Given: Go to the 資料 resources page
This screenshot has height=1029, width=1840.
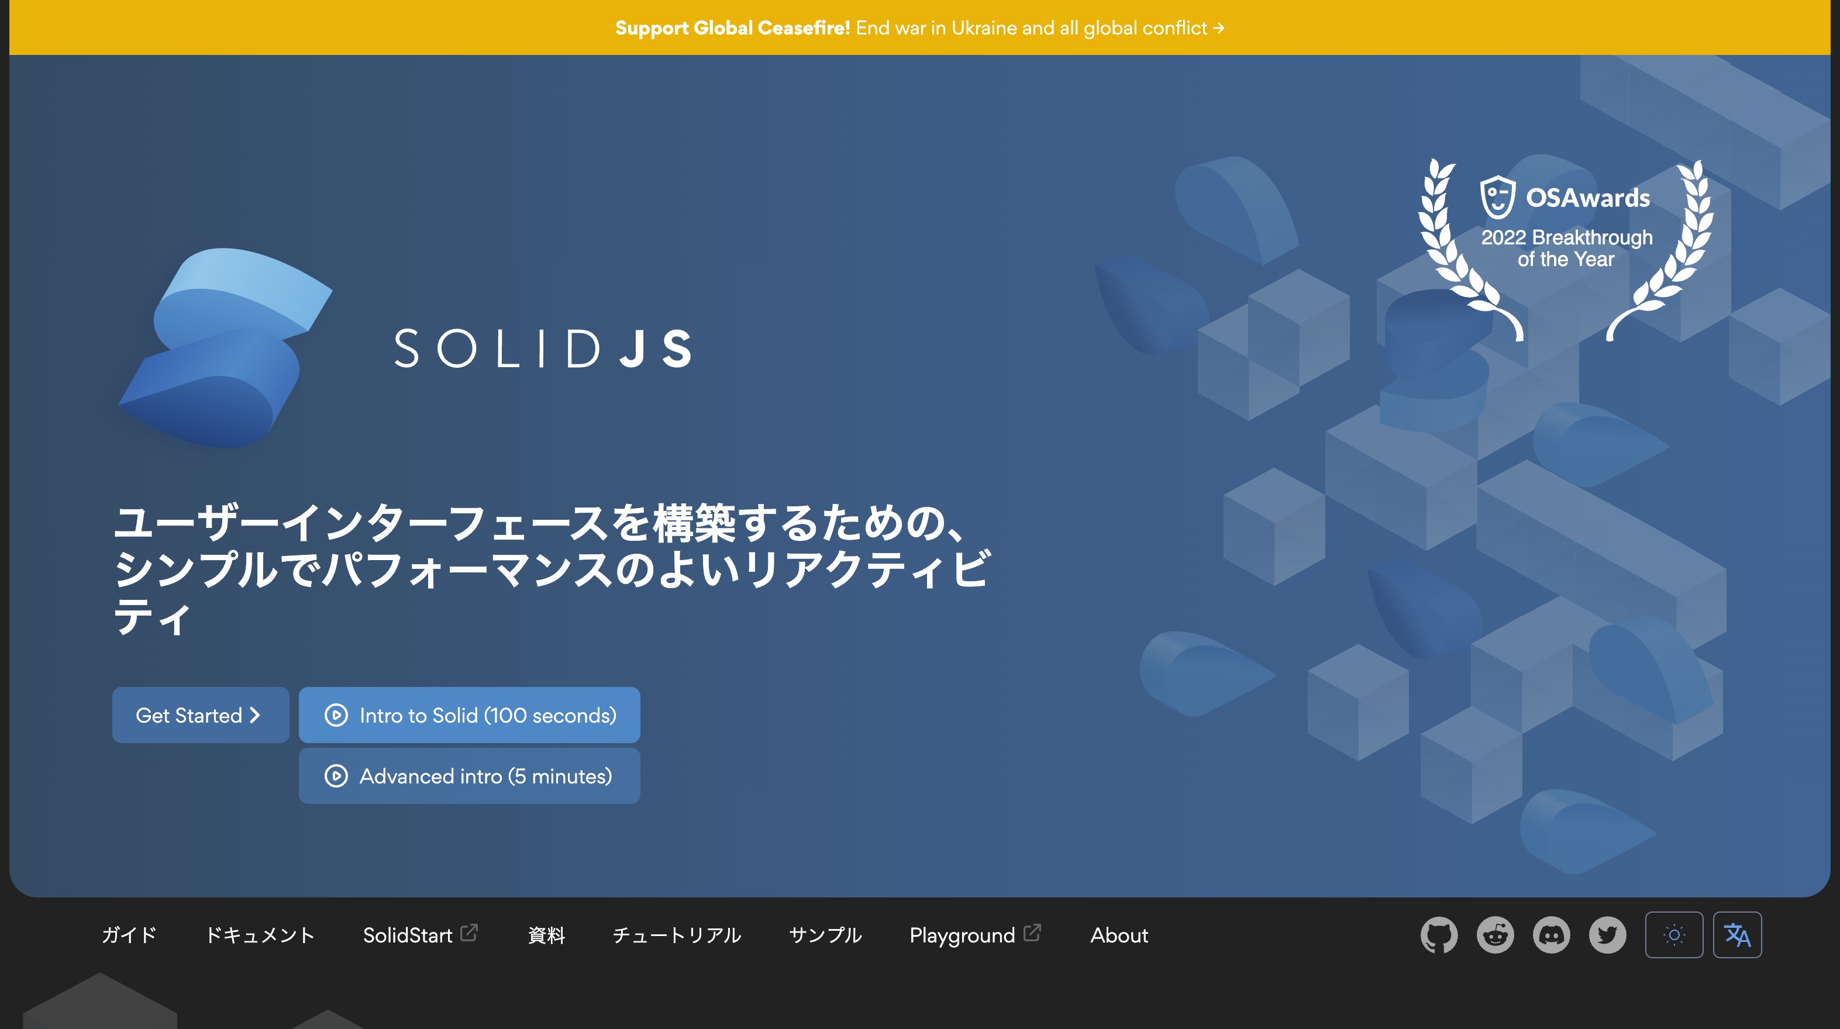Looking at the screenshot, I should 546,935.
